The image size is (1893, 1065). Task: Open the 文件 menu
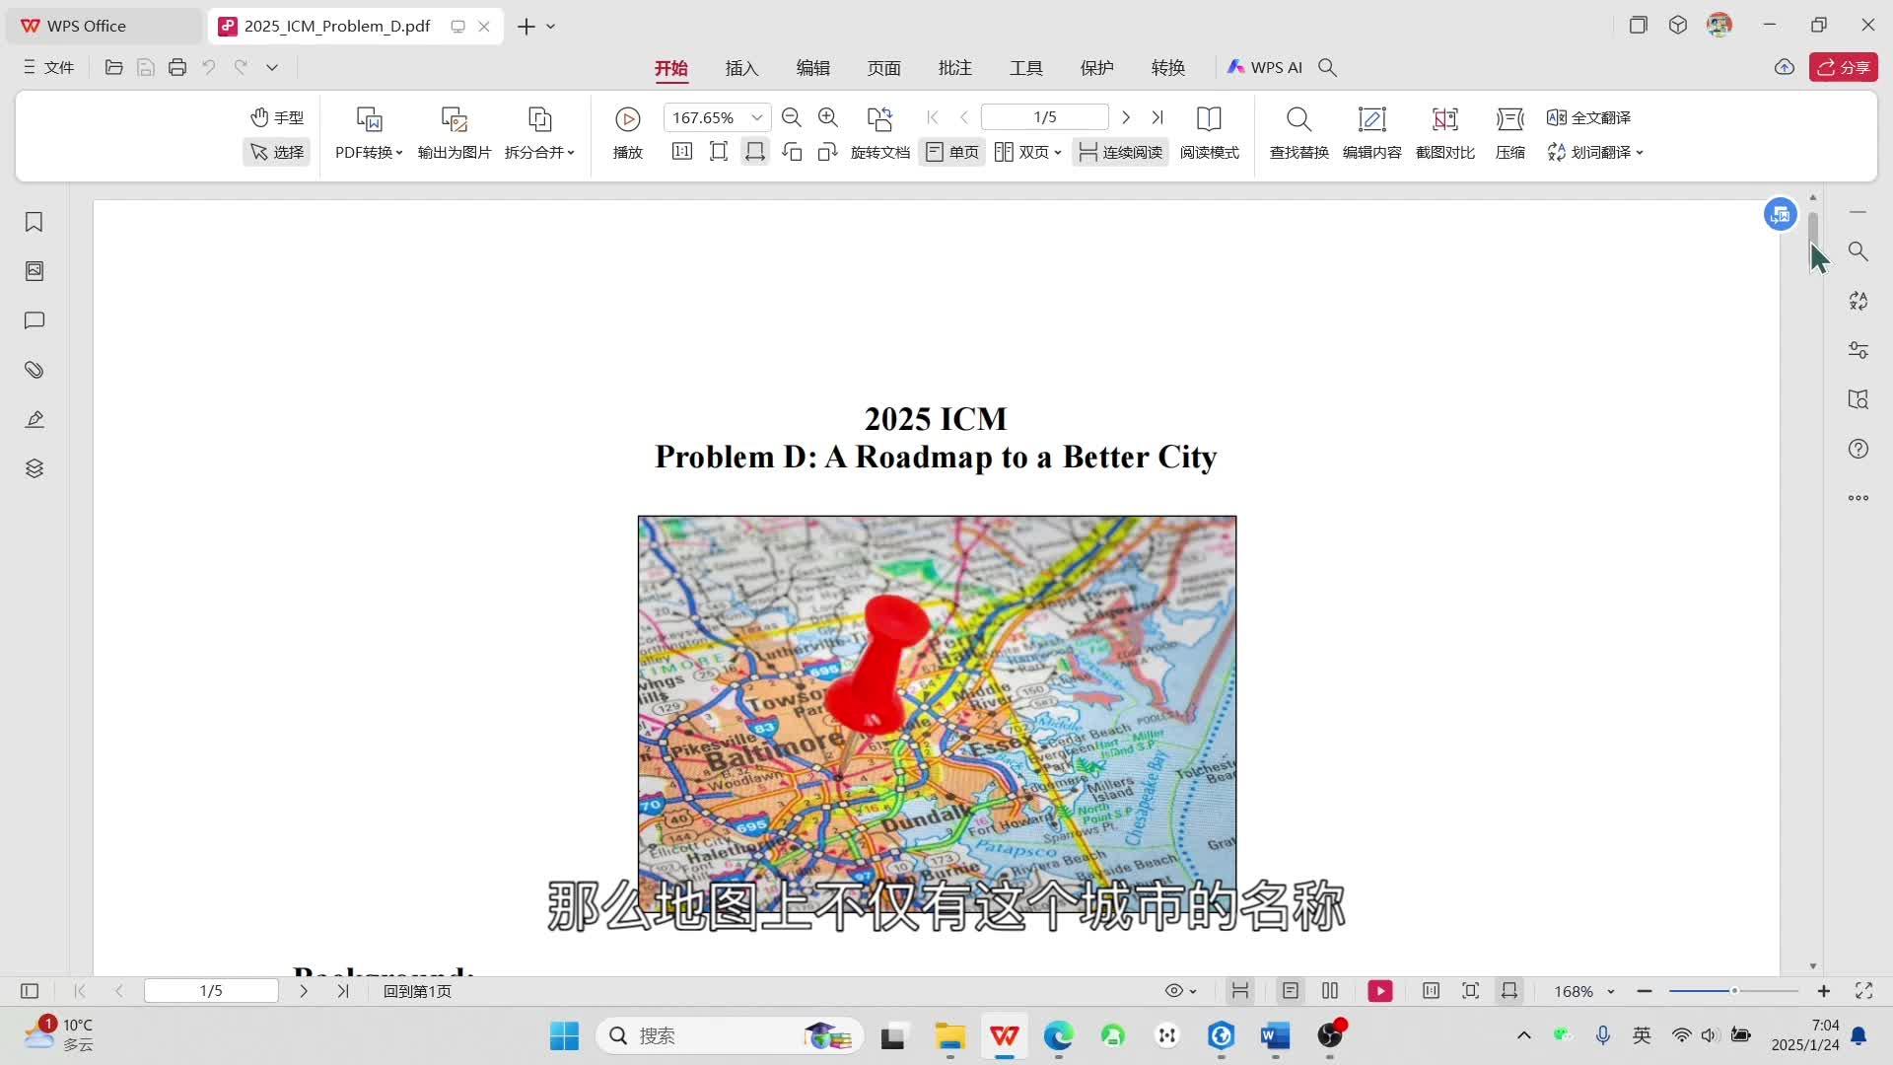[x=46, y=67]
